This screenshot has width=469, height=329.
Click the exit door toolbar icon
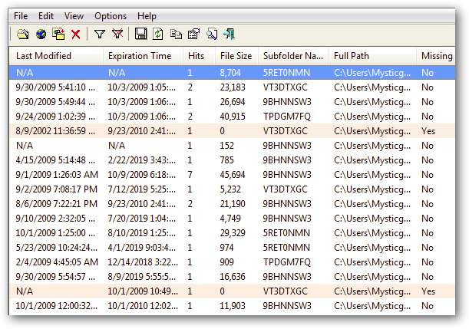coord(229,34)
